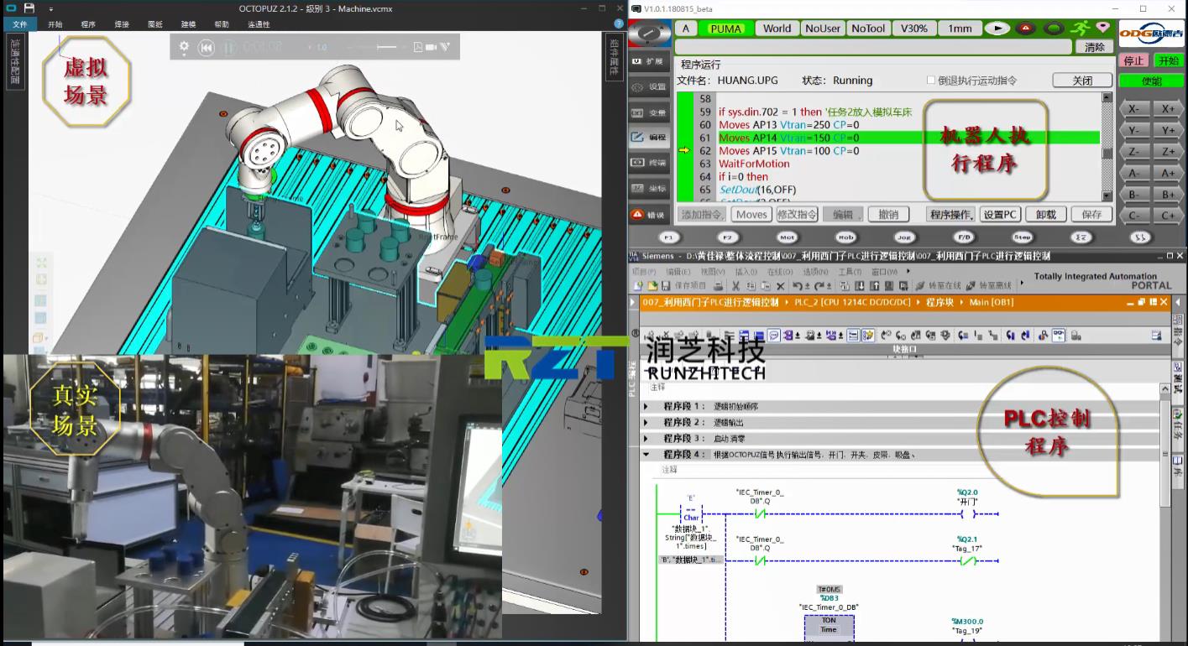Export PDF from simulation toolbar
The image size is (1188, 646).
point(418,47)
